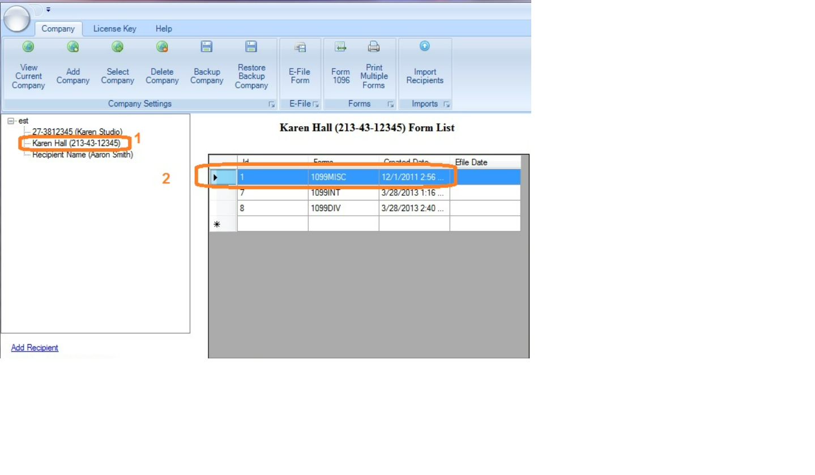Open the Forms group dialog launcher
Image resolution: width=815 pixels, height=475 pixels.
[390, 104]
